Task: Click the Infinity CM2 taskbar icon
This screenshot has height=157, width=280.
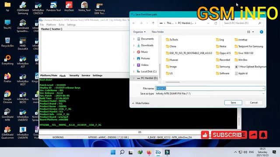Action: click(158, 152)
